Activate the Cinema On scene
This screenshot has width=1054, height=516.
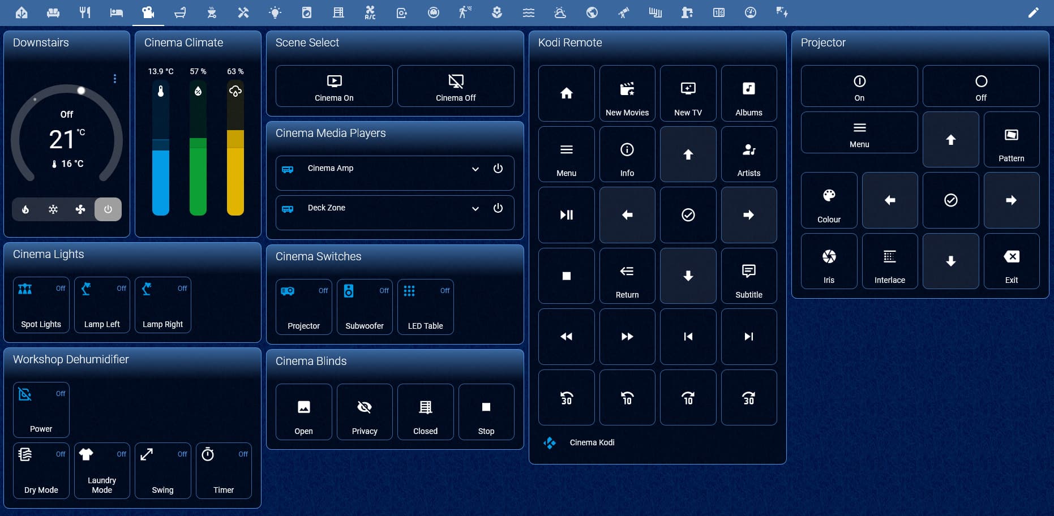334,86
